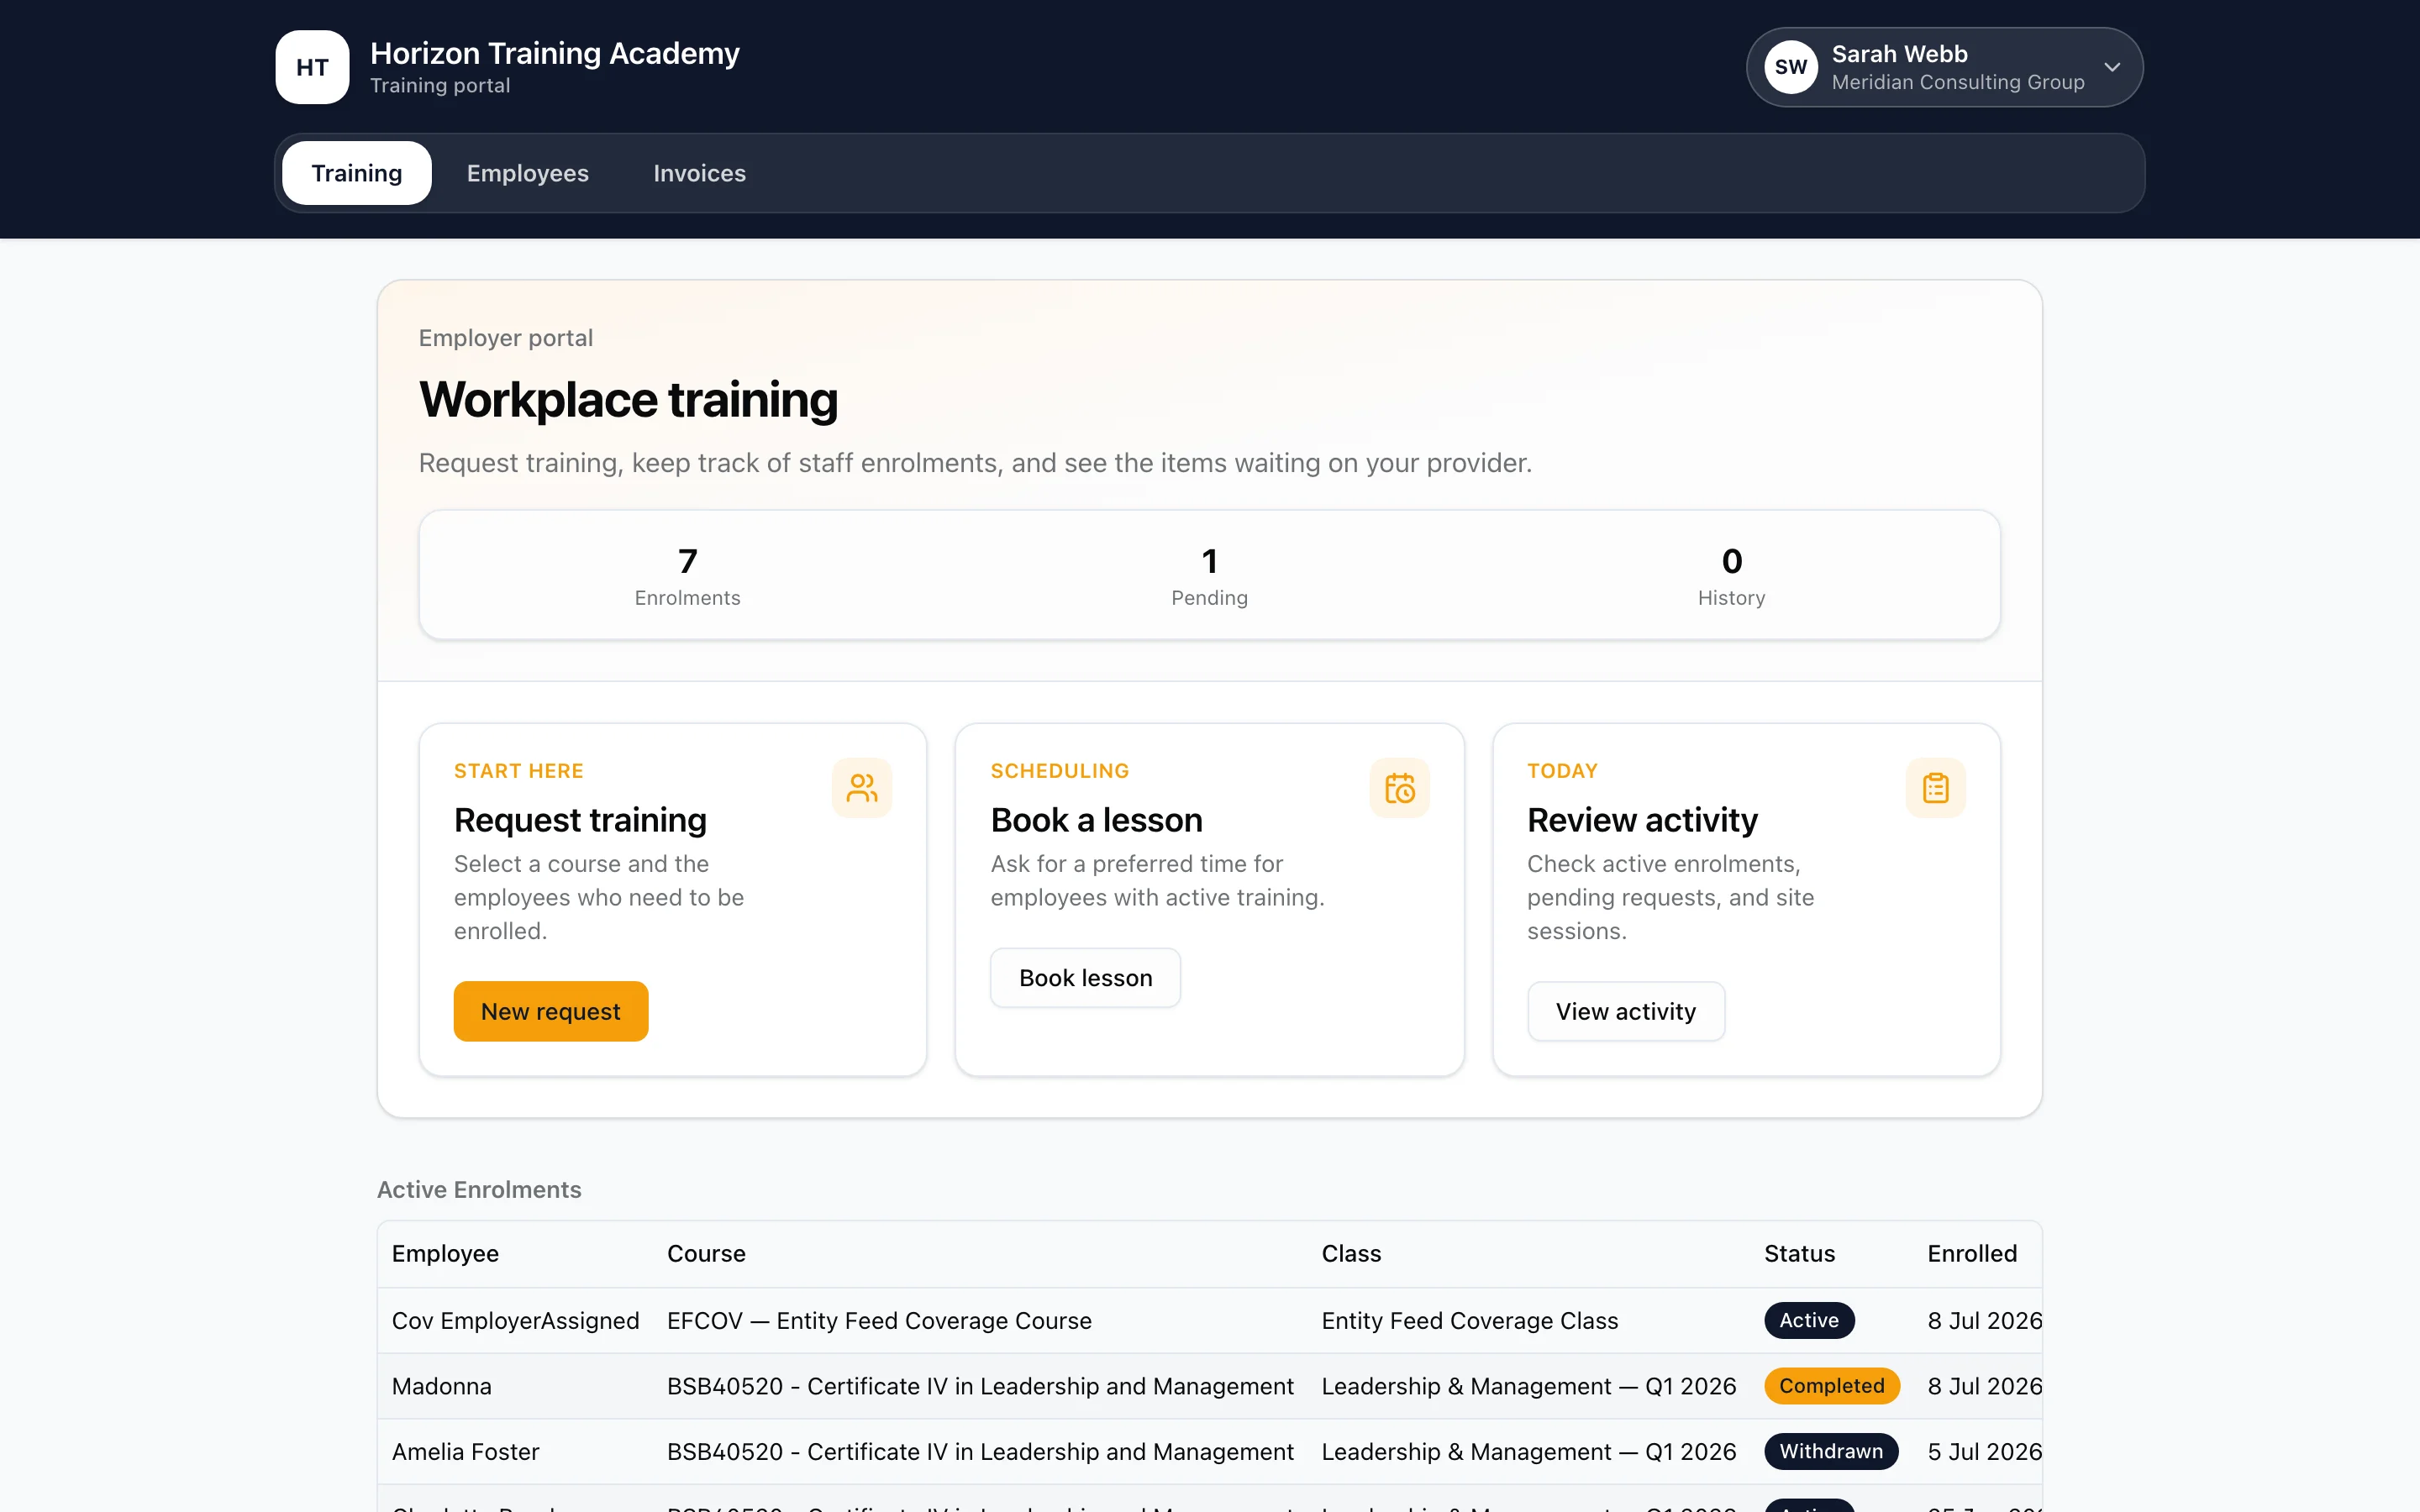This screenshot has width=2420, height=1512.
Task: Click Entity Feed Coverage Class cell
Action: point(1469,1320)
